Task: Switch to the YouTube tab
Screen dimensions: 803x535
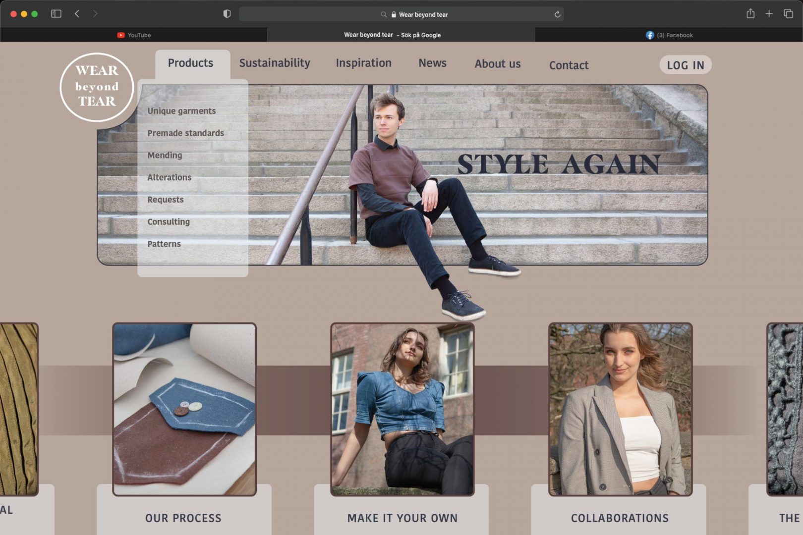Action: click(x=134, y=35)
